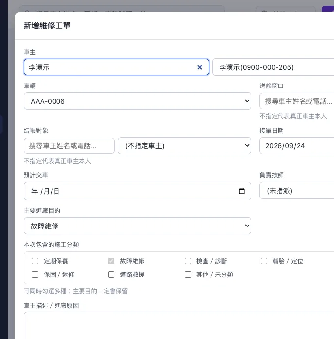Click the 預計交車 date input field

coord(138,191)
